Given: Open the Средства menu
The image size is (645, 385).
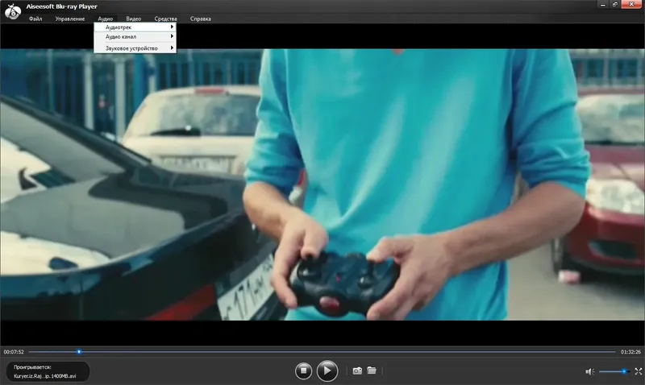Looking at the screenshot, I should (x=165, y=19).
